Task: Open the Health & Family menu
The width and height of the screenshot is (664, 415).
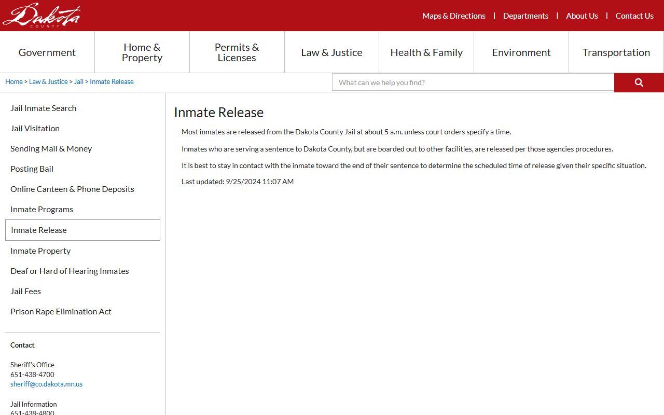Action: pos(426,52)
